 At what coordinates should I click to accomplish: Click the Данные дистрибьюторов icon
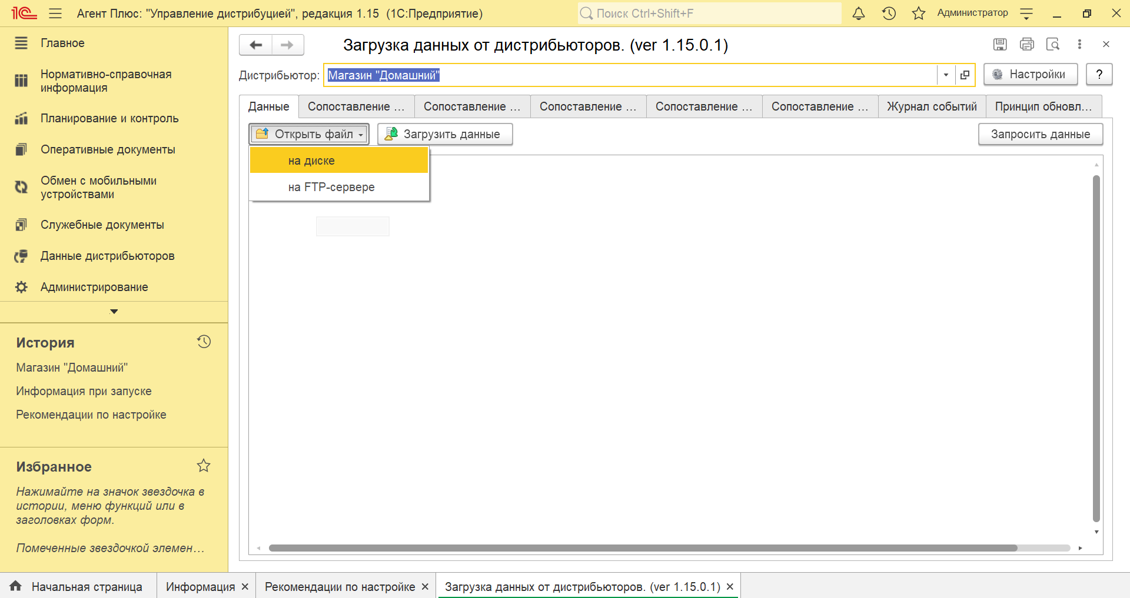tap(21, 256)
